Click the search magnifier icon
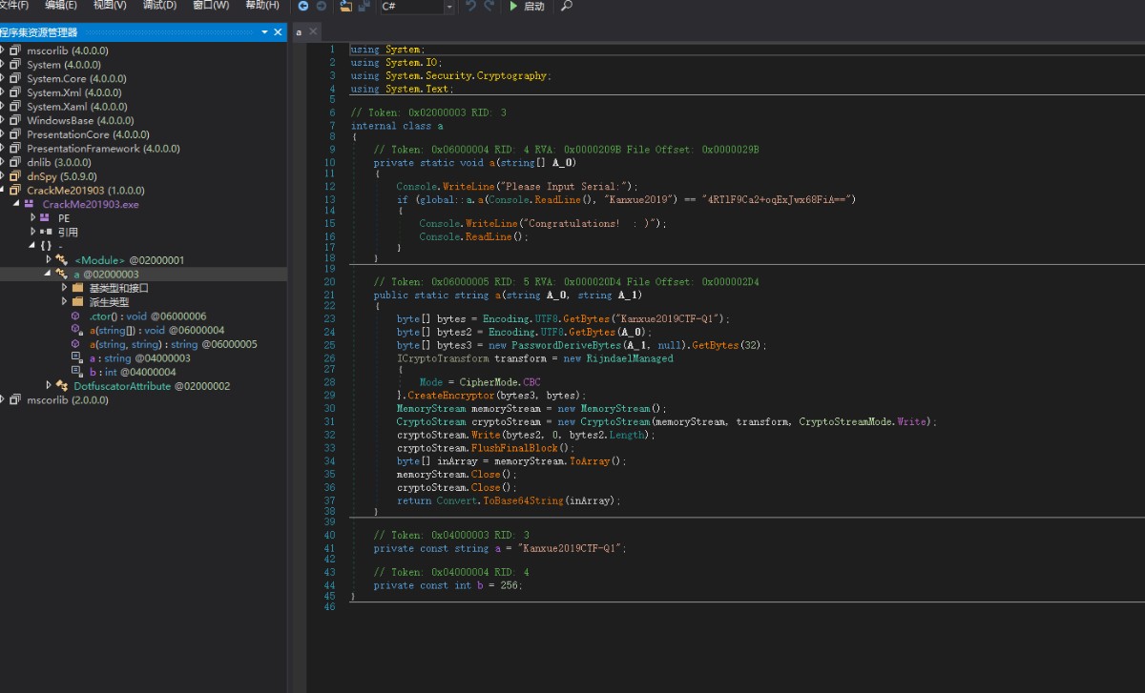The image size is (1145, 693). (x=567, y=6)
